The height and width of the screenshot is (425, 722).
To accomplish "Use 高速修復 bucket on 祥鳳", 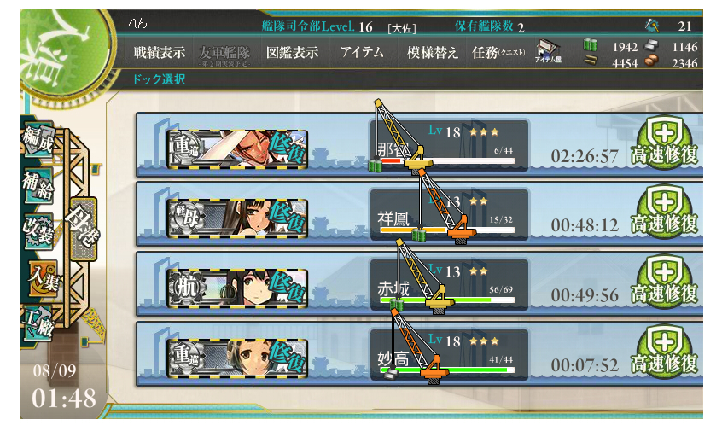I will point(665,212).
